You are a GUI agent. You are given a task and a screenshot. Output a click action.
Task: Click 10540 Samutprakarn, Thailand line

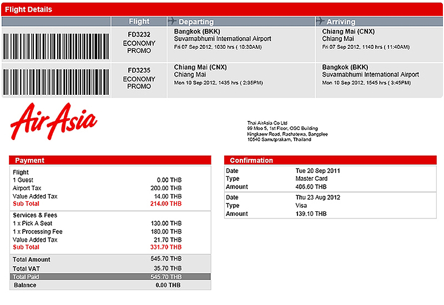coord(279,140)
